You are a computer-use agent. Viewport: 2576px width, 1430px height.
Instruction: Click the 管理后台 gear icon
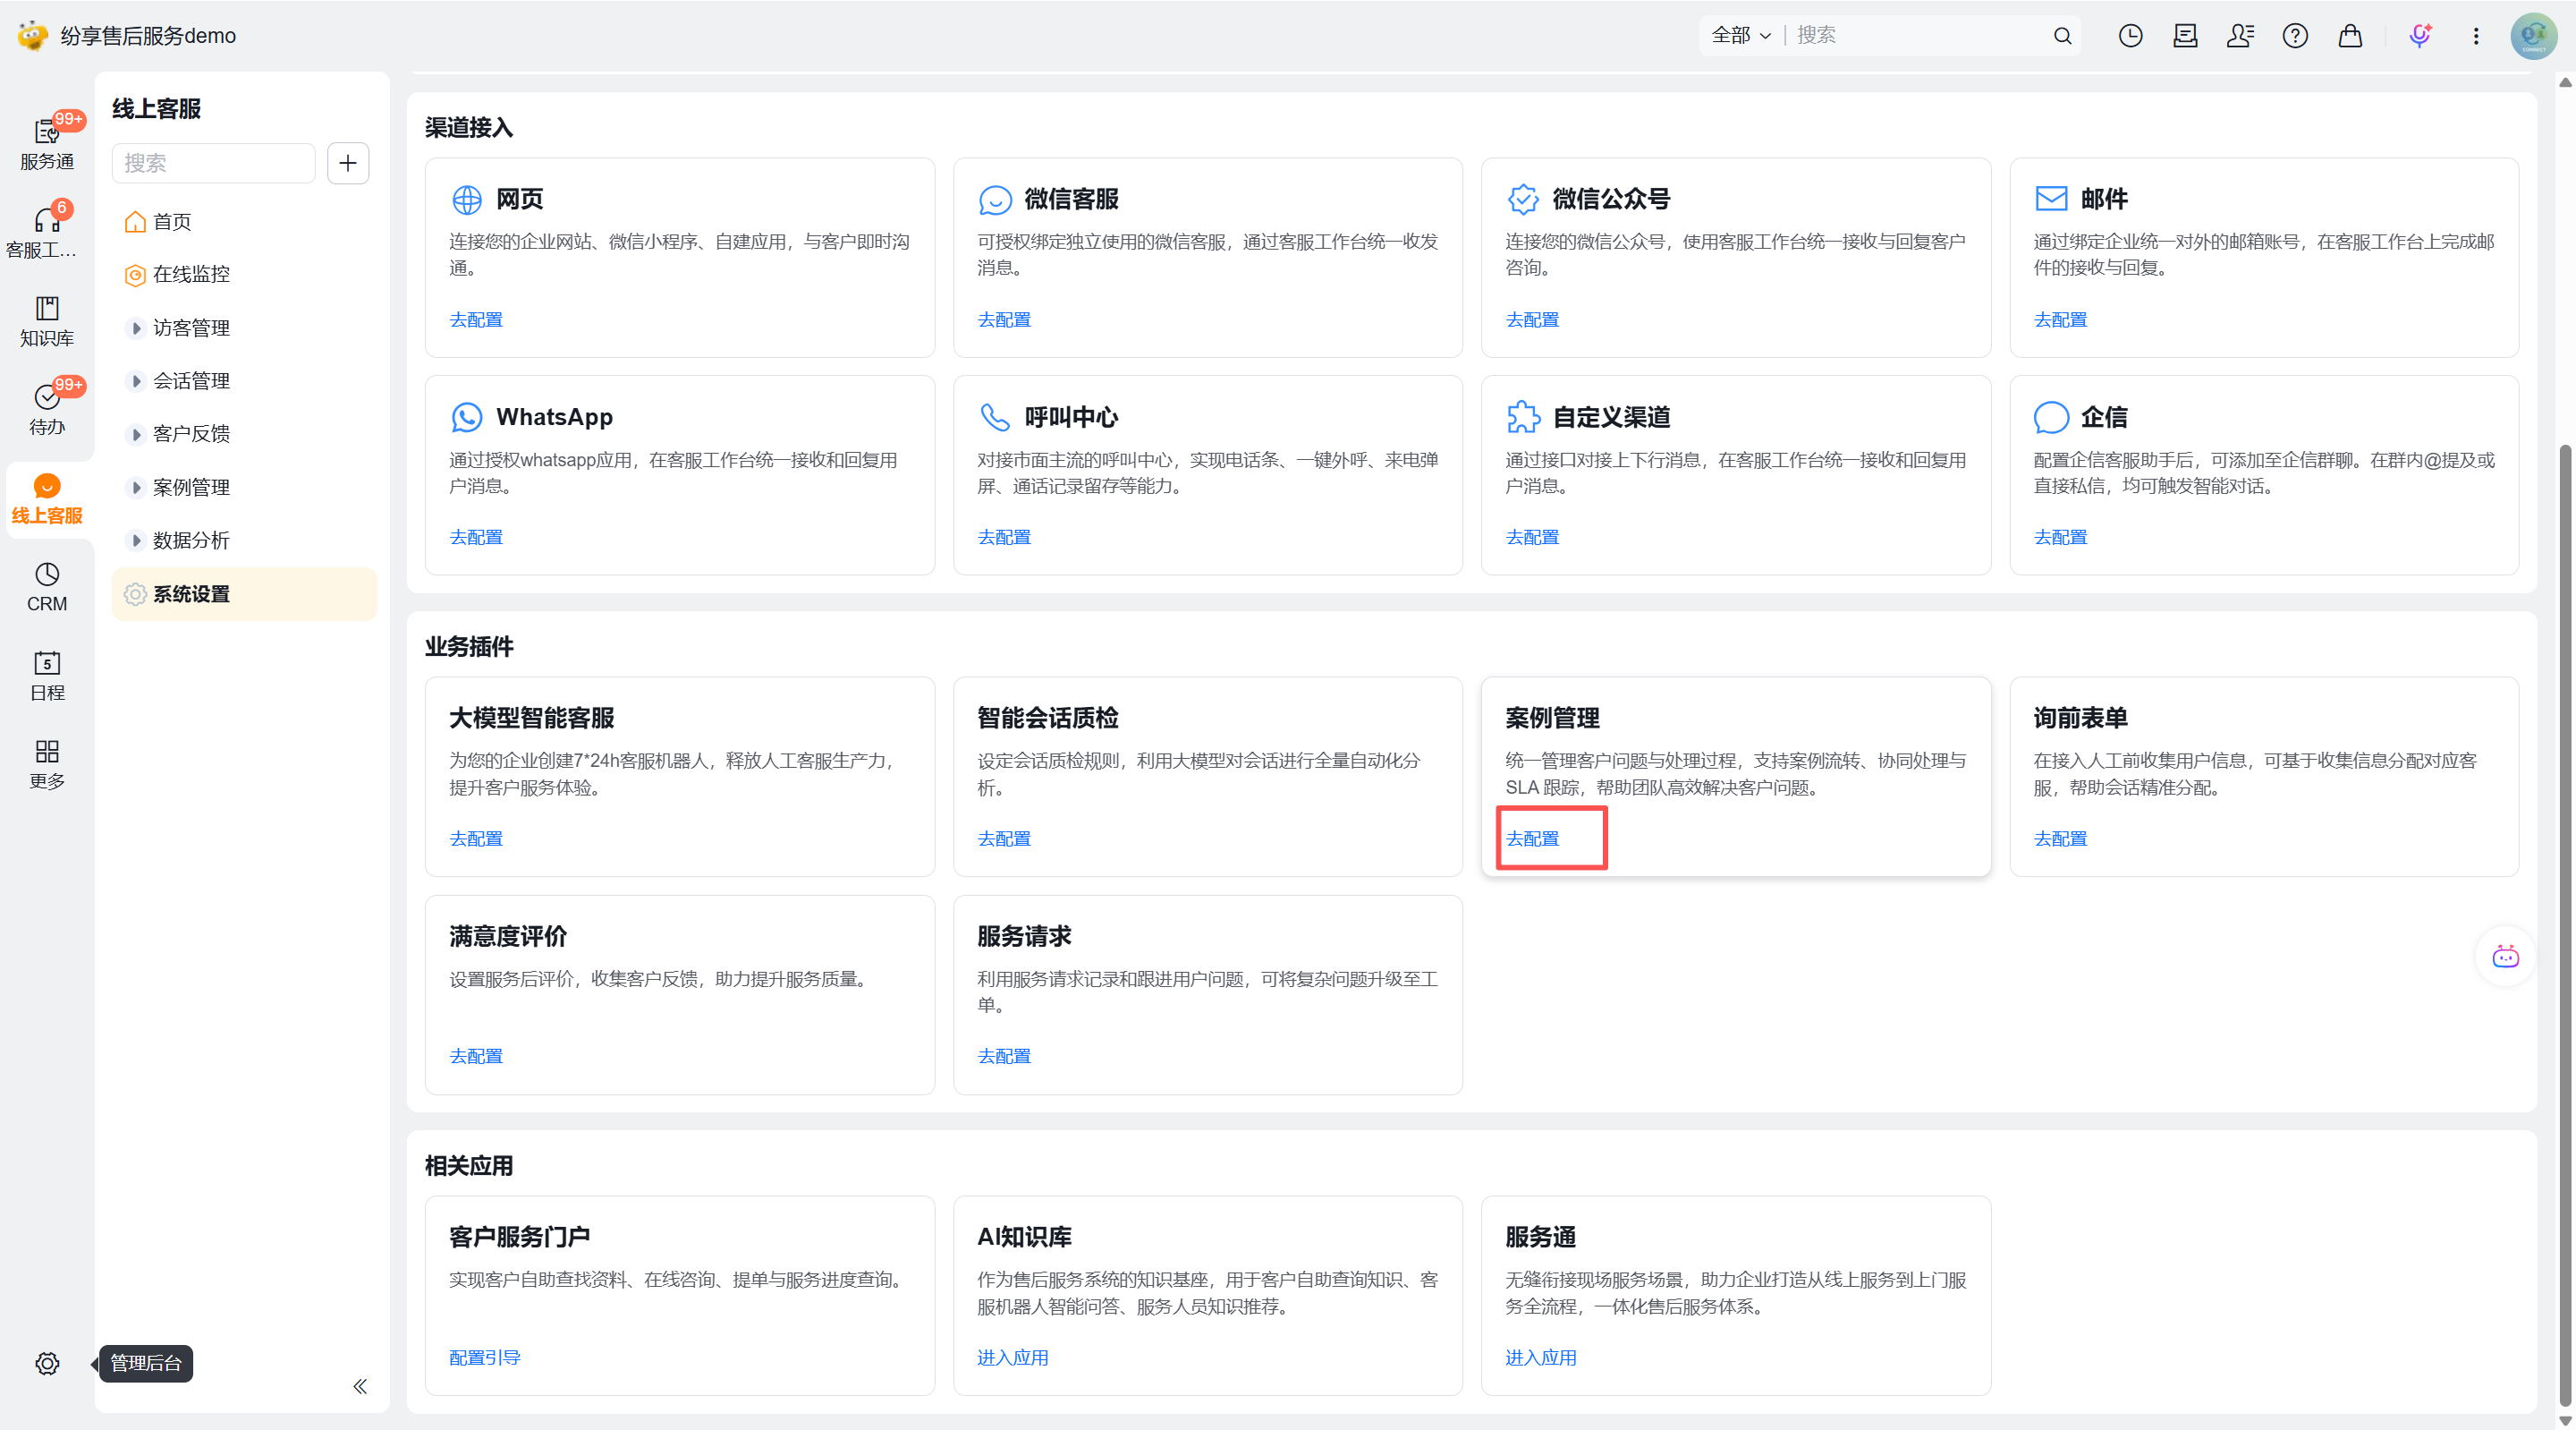(46, 1363)
